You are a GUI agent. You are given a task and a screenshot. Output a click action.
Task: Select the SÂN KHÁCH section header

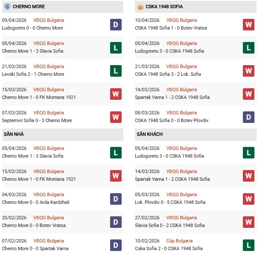[x=149, y=134]
